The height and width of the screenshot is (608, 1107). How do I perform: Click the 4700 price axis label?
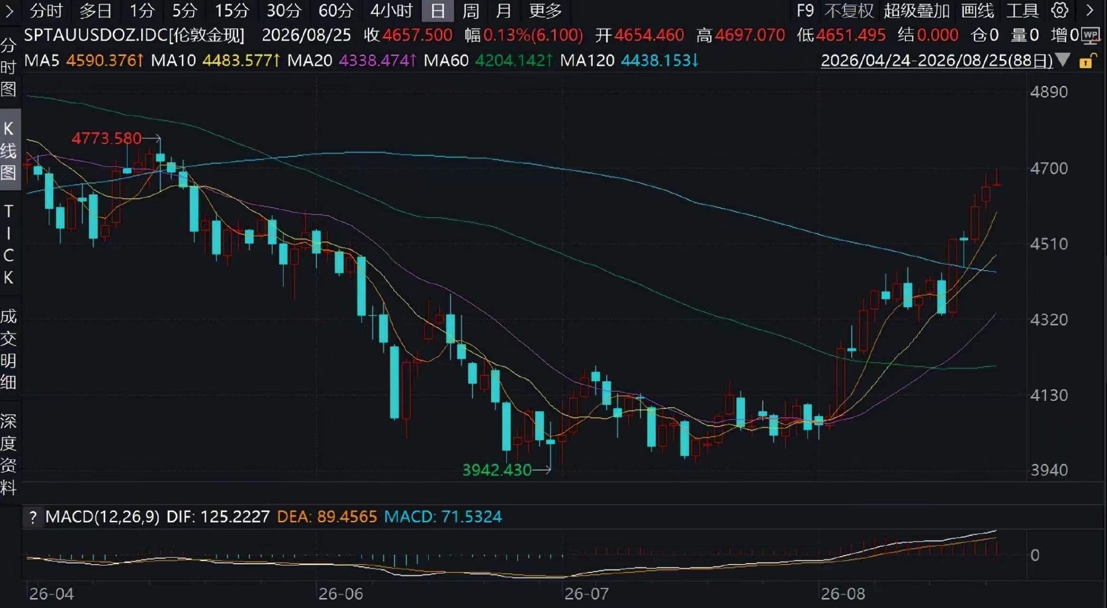point(1049,169)
